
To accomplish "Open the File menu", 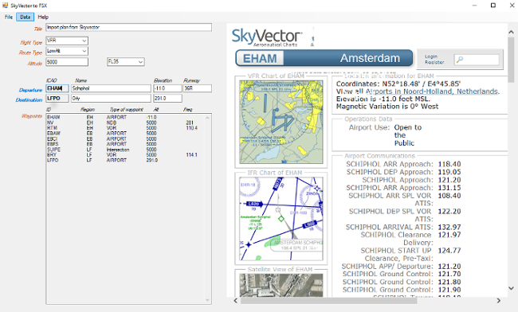I will pos(9,17).
